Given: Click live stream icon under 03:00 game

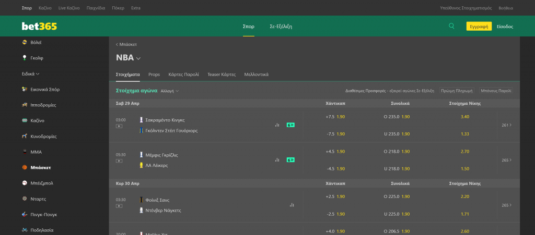Looking at the screenshot, I should (x=119, y=126).
